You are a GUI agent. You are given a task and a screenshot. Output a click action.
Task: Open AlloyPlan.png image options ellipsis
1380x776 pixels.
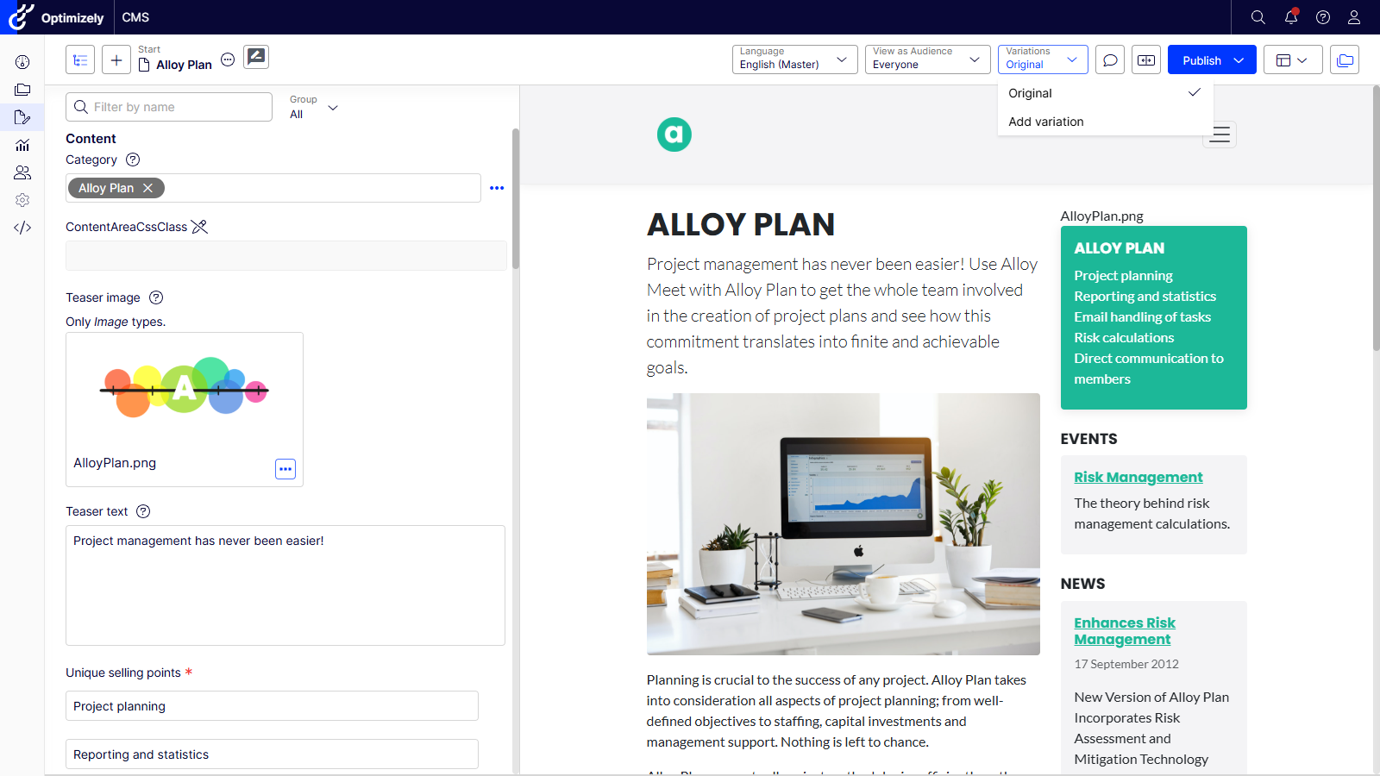[285, 469]
